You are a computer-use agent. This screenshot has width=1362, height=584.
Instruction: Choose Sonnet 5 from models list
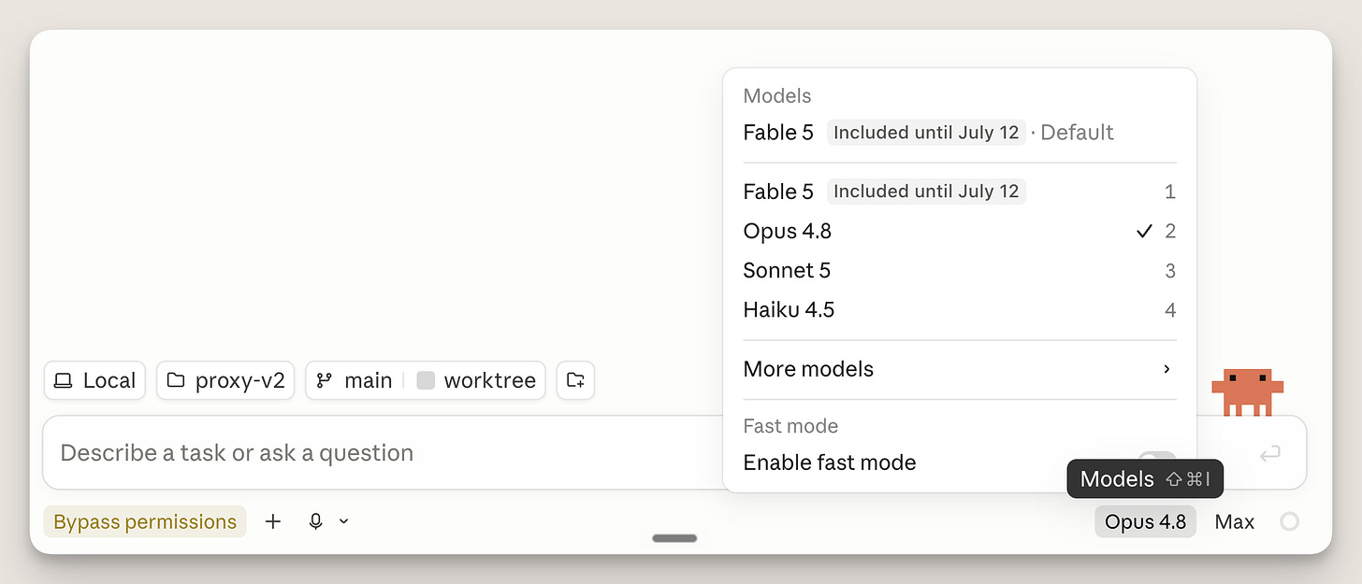(960, 271)
